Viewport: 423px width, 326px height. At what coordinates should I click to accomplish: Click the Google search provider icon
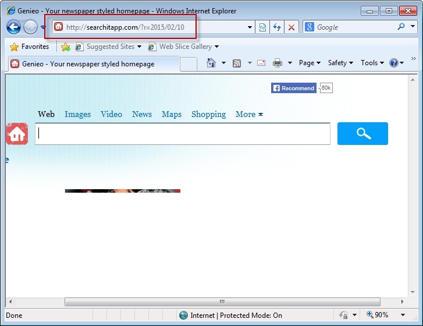tap(310, 27)
